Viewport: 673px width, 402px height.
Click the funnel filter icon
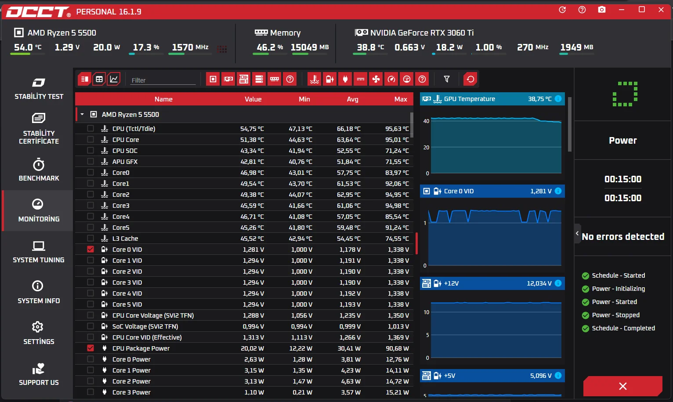coord(447,79)
